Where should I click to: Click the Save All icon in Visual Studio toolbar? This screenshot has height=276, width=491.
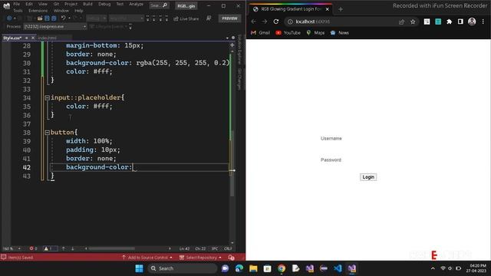point(54,18)
